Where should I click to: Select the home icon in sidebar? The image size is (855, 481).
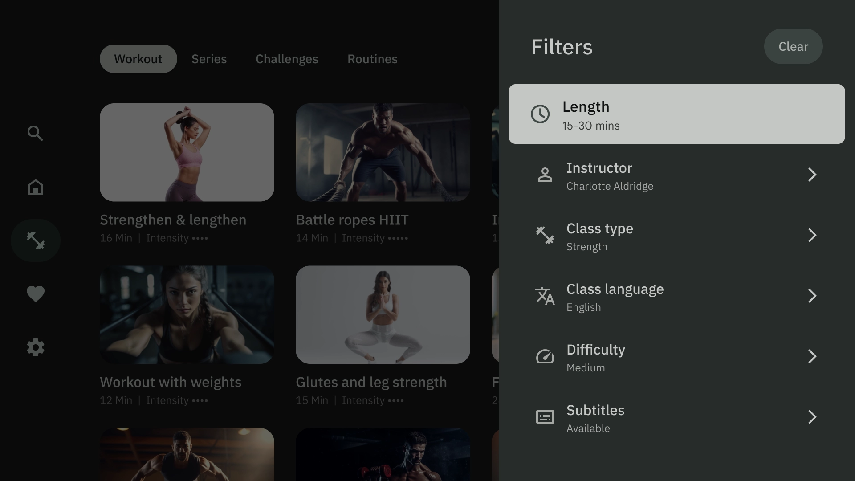point(35,187)
